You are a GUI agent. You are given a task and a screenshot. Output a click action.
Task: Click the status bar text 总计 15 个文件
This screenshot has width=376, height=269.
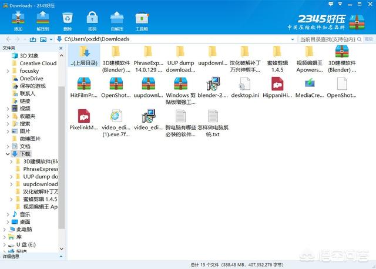(x=204, y=265)
